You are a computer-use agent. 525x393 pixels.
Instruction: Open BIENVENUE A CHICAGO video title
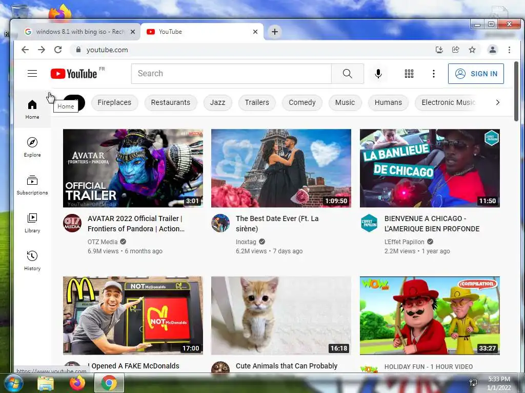(x=432, y=224)
